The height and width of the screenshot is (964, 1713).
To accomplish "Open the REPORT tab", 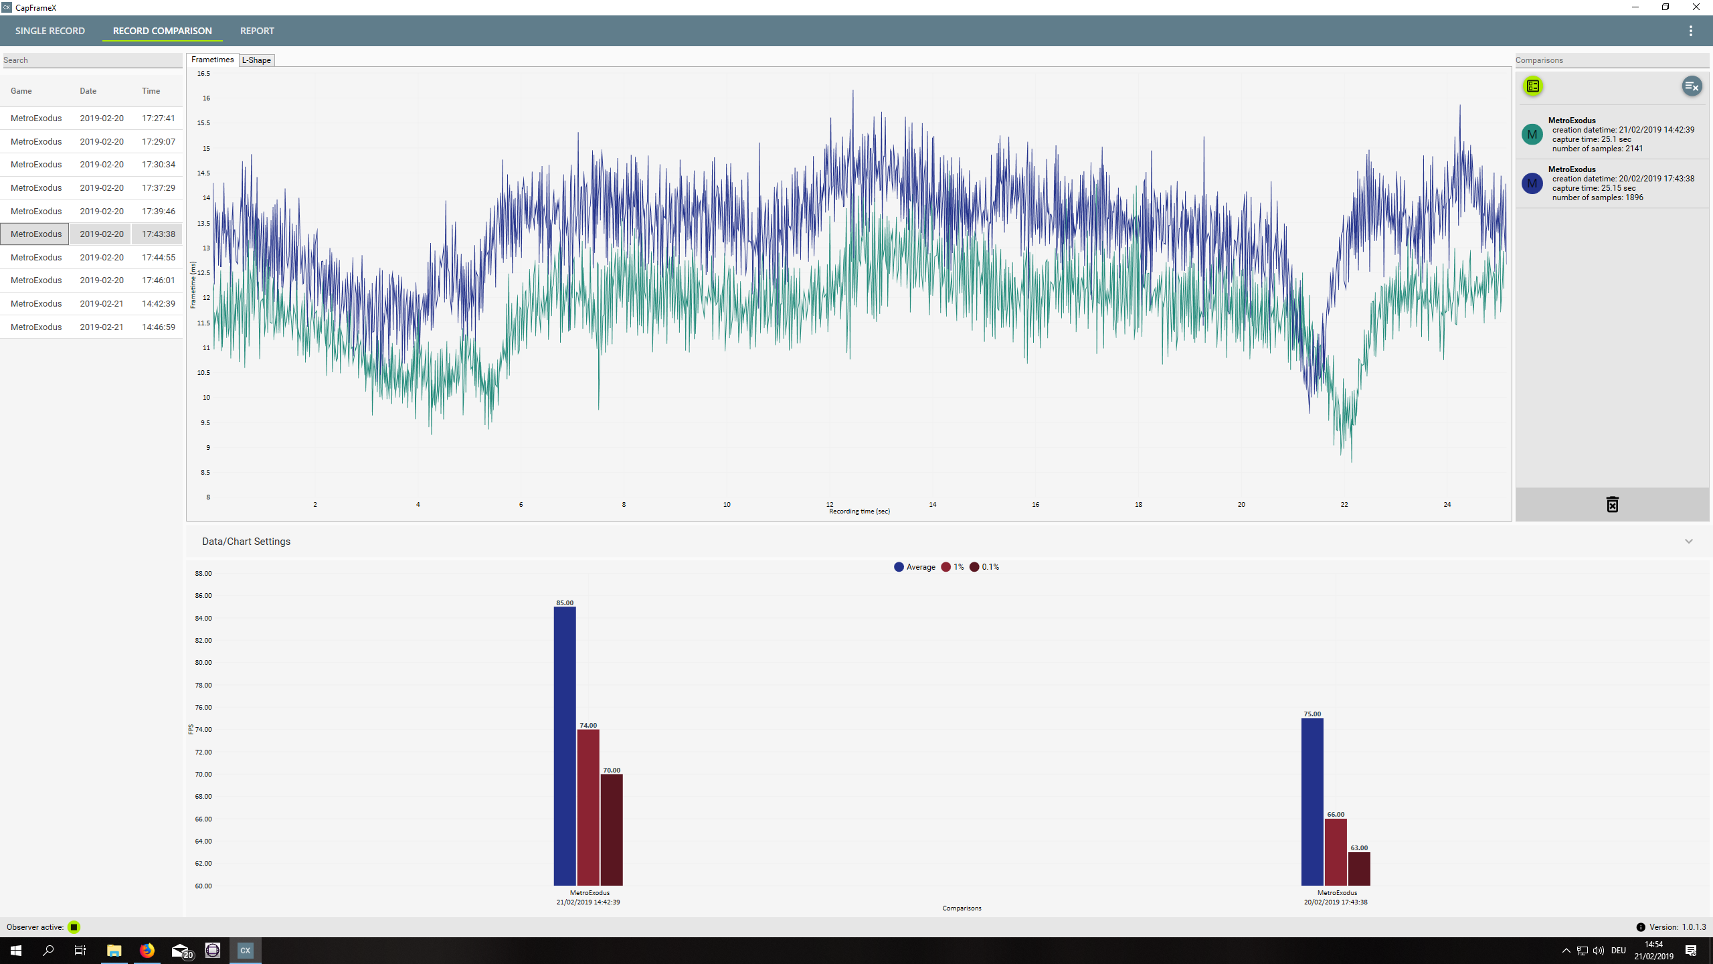I will (x=257, y=31).
